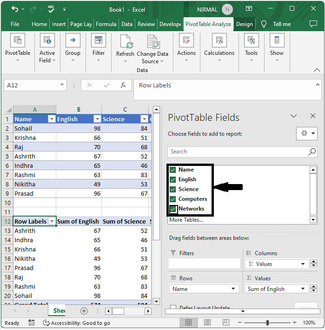Click the Cancel X formula icon
Screen dimensions: 325x330
pos(90,85)
